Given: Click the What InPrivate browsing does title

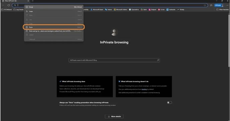Looking at the screenshot, I should point(74,81).
